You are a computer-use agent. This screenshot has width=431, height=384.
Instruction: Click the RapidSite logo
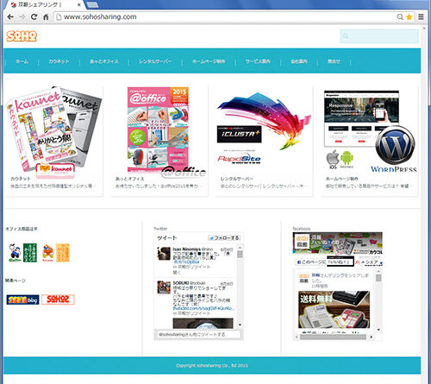point(239,158)
